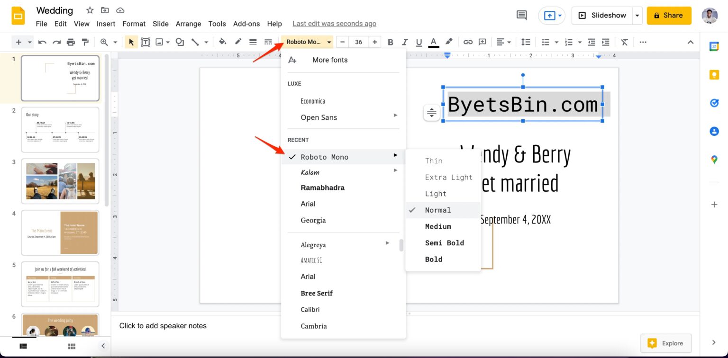Open the Insert menu
The image size is (728, 358).
[x=106, y=24]
